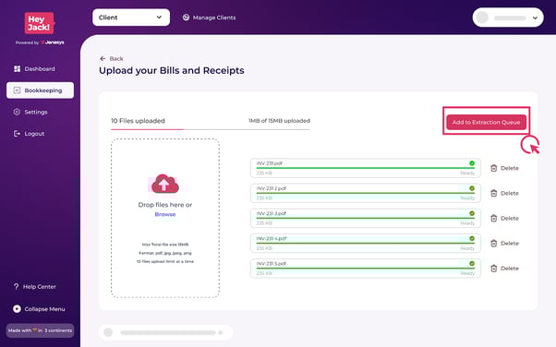The height and width of the screenshot is (347, 556).
Task: Click green check icon on INV-231 4.pdf
Action: click(x=472, y=238)
